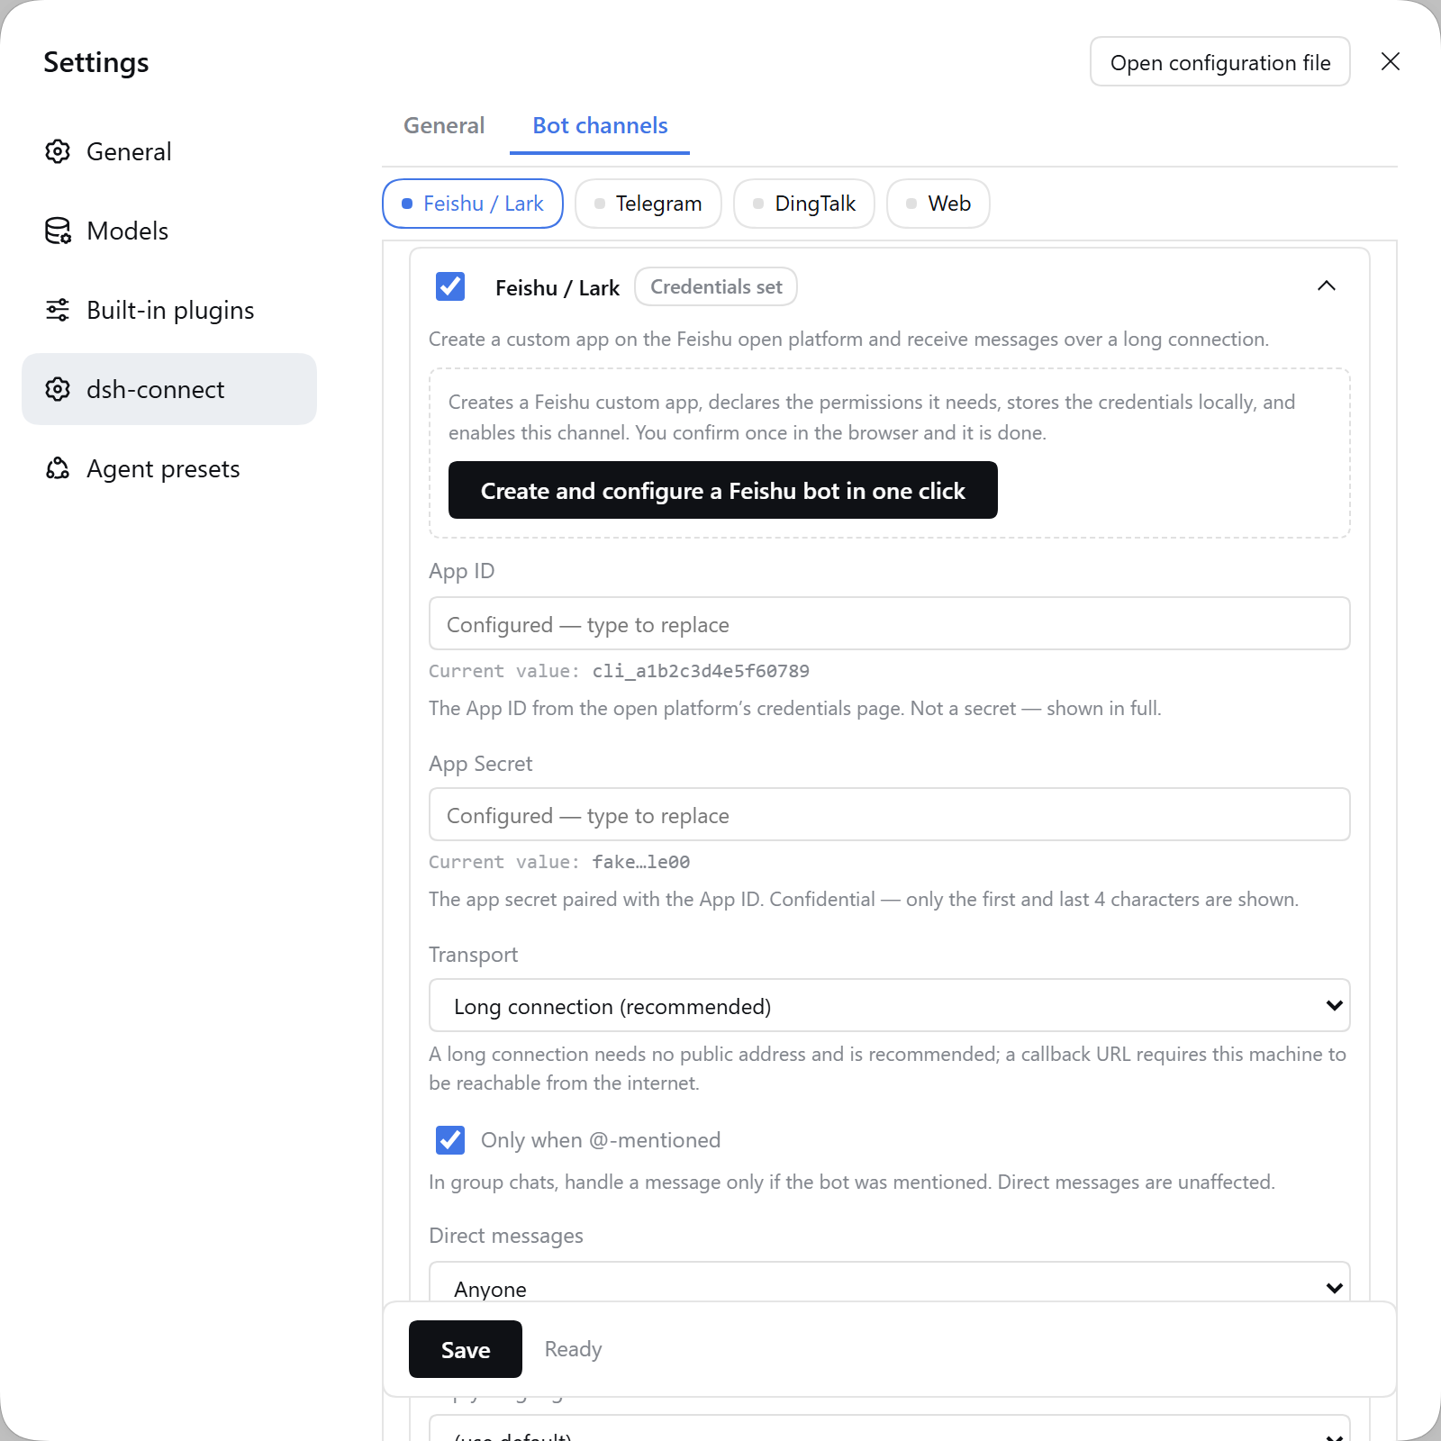The height and width of the screenshot is (1441, 1441).
Task: Open the Agent presets section
Action: pos(169,468)
